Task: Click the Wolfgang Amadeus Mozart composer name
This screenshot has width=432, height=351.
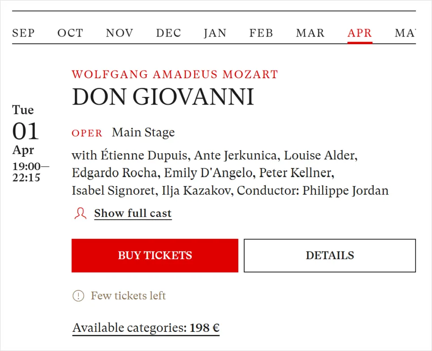Action: [x=175, y=74]
